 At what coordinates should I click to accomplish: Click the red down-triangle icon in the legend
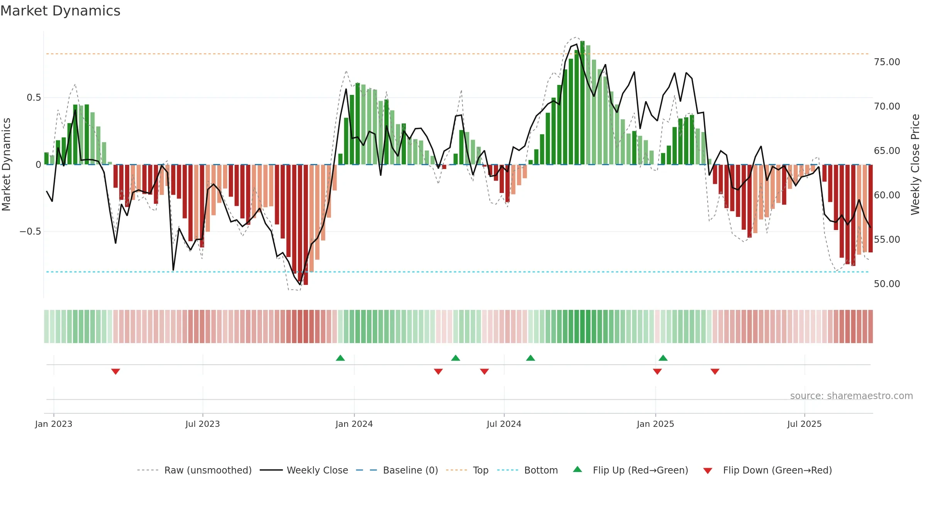click(x=708, y=471)
